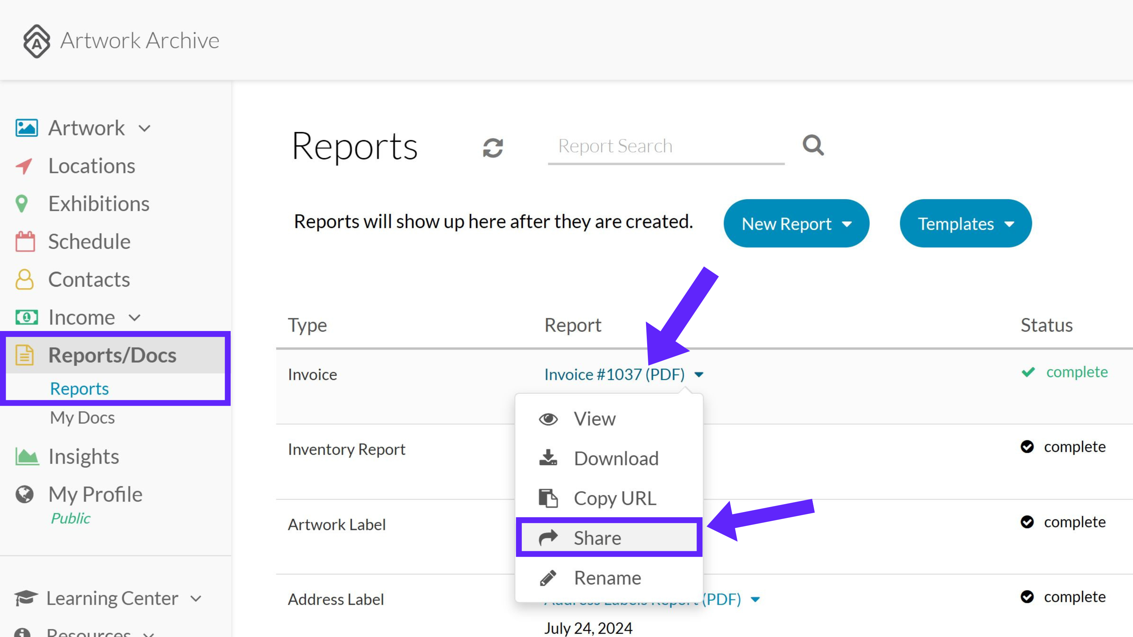Go to My Docs in sidebar
Image resolution: width=1133 pixels, height=637 pixels.
(x=82, y=417)
